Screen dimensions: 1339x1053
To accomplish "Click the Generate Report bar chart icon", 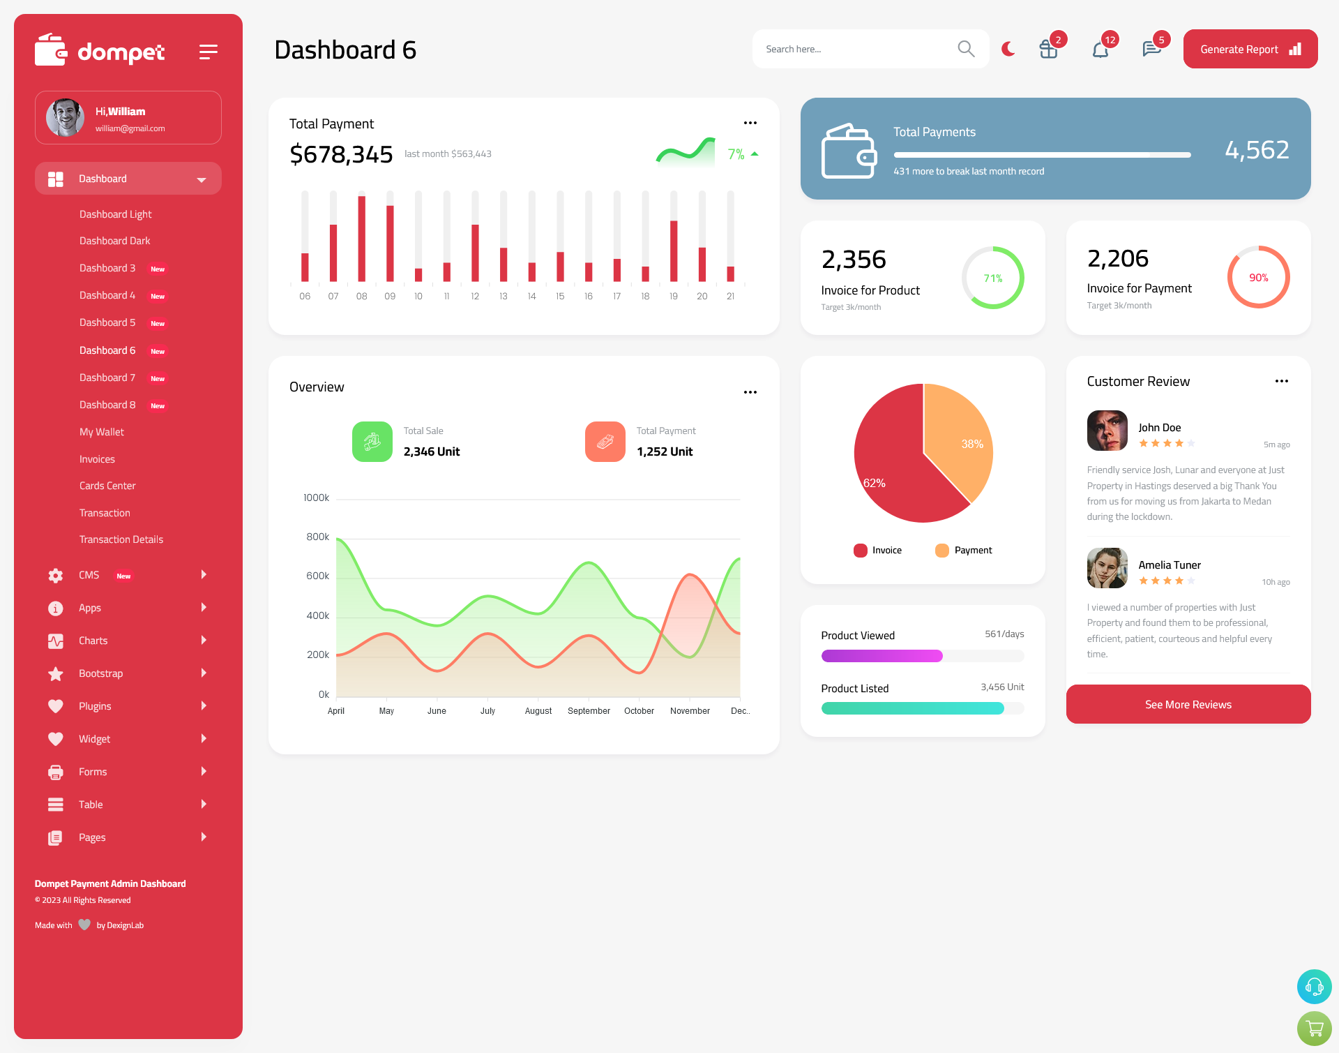I will tap(1294, 48).
